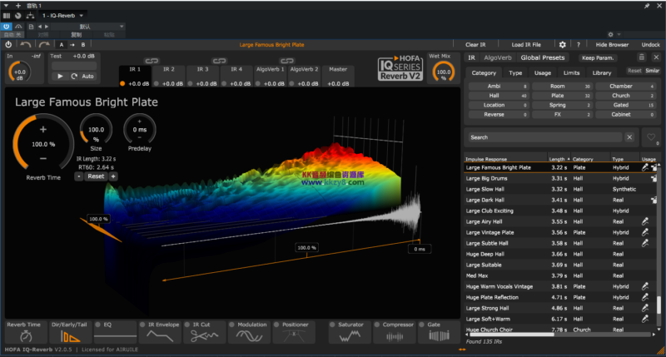Click the Load IR File button

526,44
